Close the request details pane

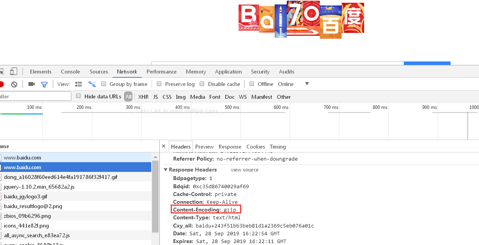[164, 147]
